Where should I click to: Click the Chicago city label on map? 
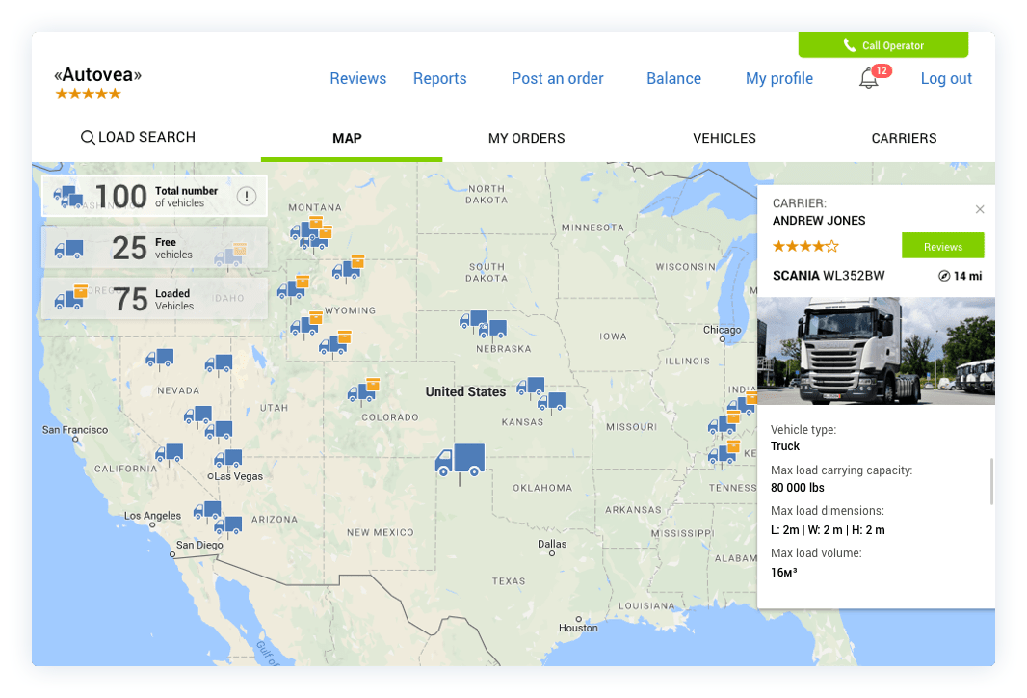coord(722,330)
